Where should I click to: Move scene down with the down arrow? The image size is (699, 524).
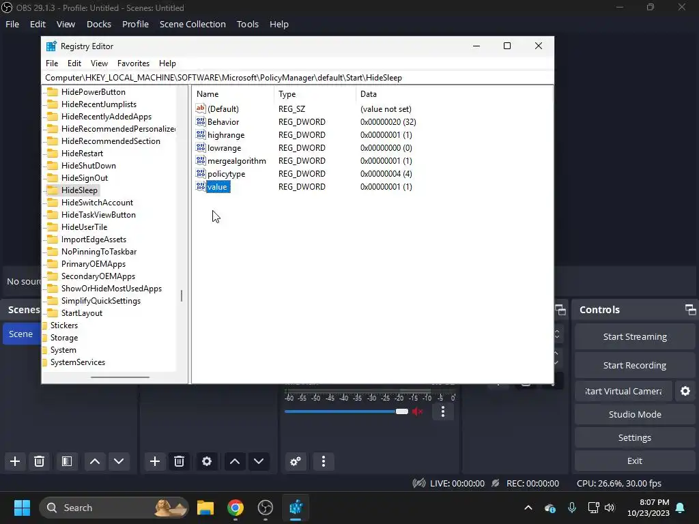click(119, 461)
